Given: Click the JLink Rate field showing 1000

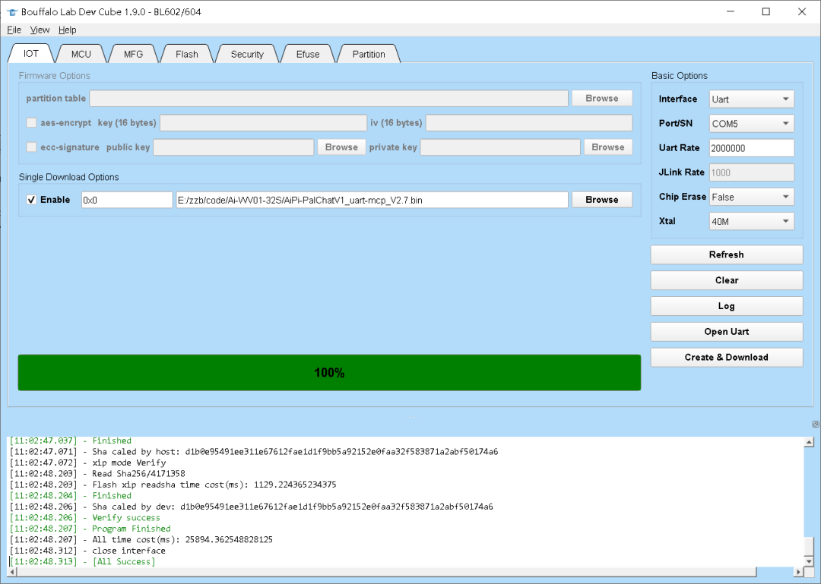Looking at the screenshot, I should (751, 172).
